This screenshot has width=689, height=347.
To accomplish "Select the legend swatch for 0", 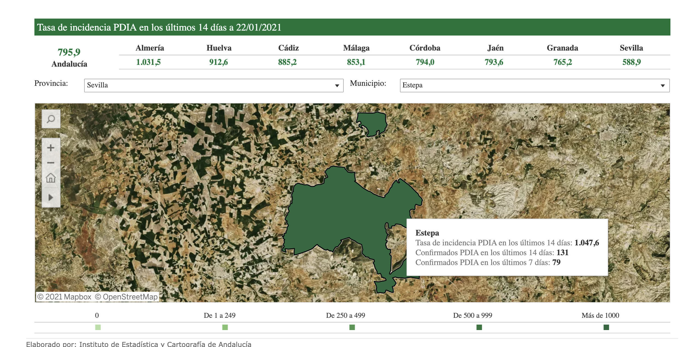I will 98,327.
